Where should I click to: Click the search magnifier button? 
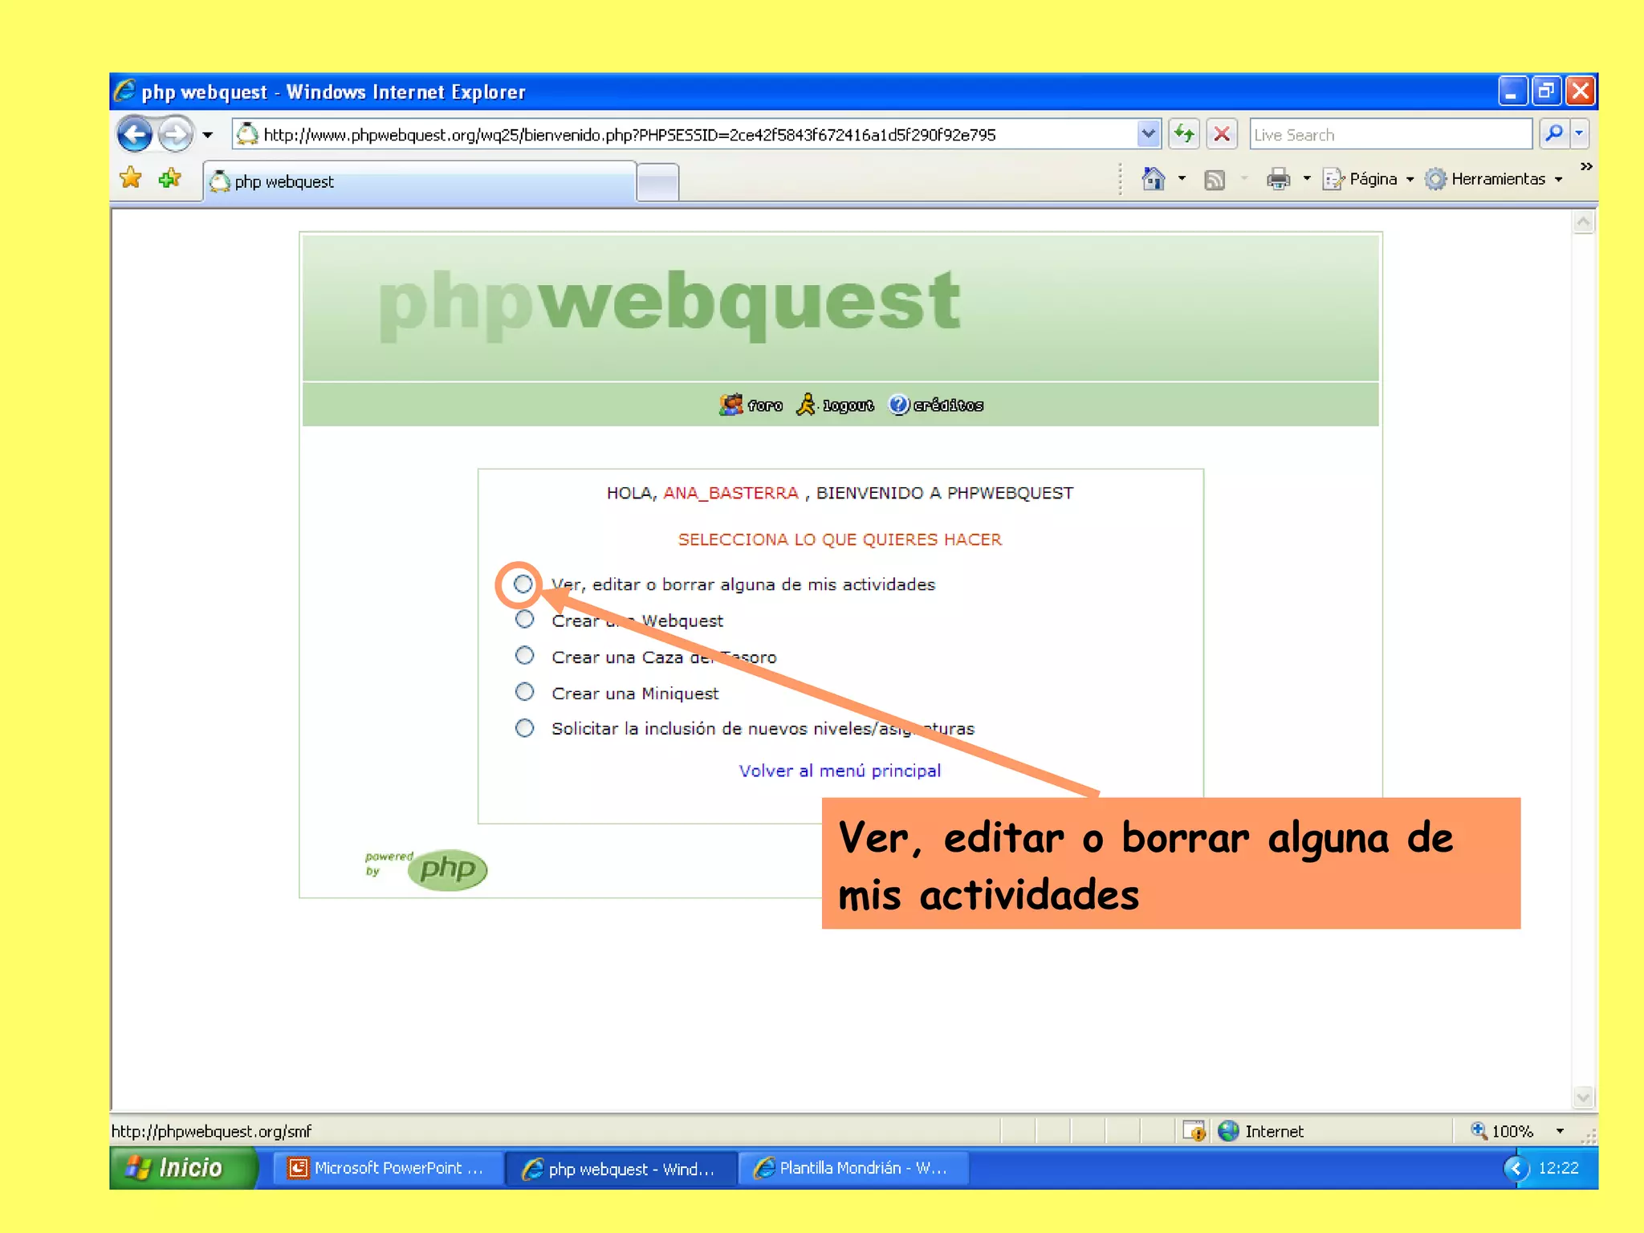(1554, 134)
